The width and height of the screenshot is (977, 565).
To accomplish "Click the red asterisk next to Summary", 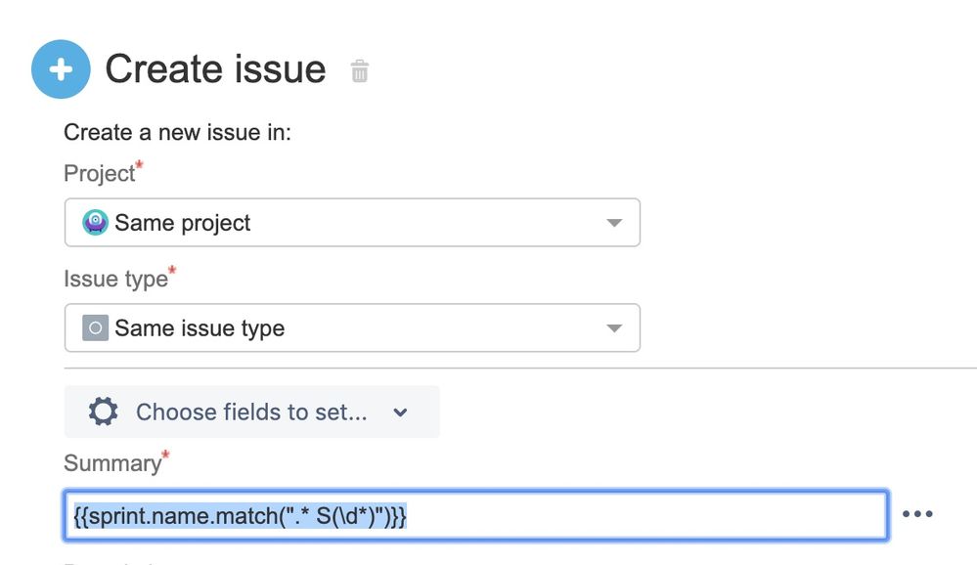I will (x=165, y=456).
